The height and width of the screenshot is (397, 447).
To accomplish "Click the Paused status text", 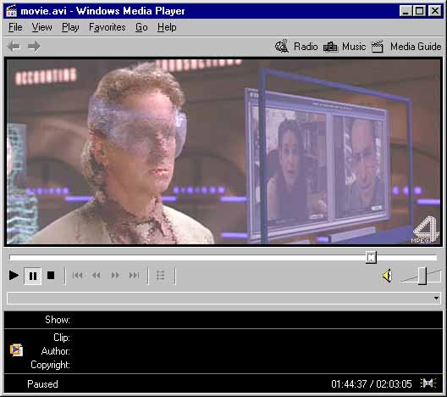I will pyautogui.click(x=43, y=384).
